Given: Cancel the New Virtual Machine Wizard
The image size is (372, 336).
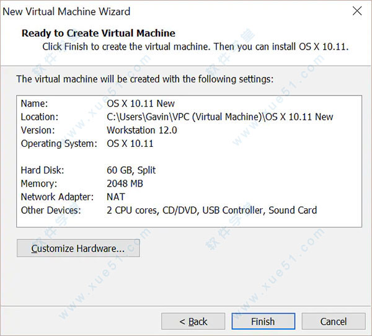Looking at the screenshot, I should 334,321.
